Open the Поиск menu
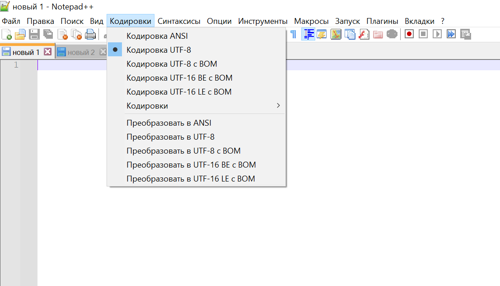Image resolution: width=500 pixels, height=286 pixels. [x=72, y=21]
